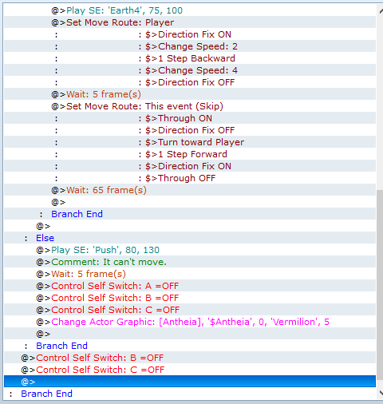Select the Wait: 65 frame(s) command
The height and width of the screenshot is (404, 383).
coord(190,190)
